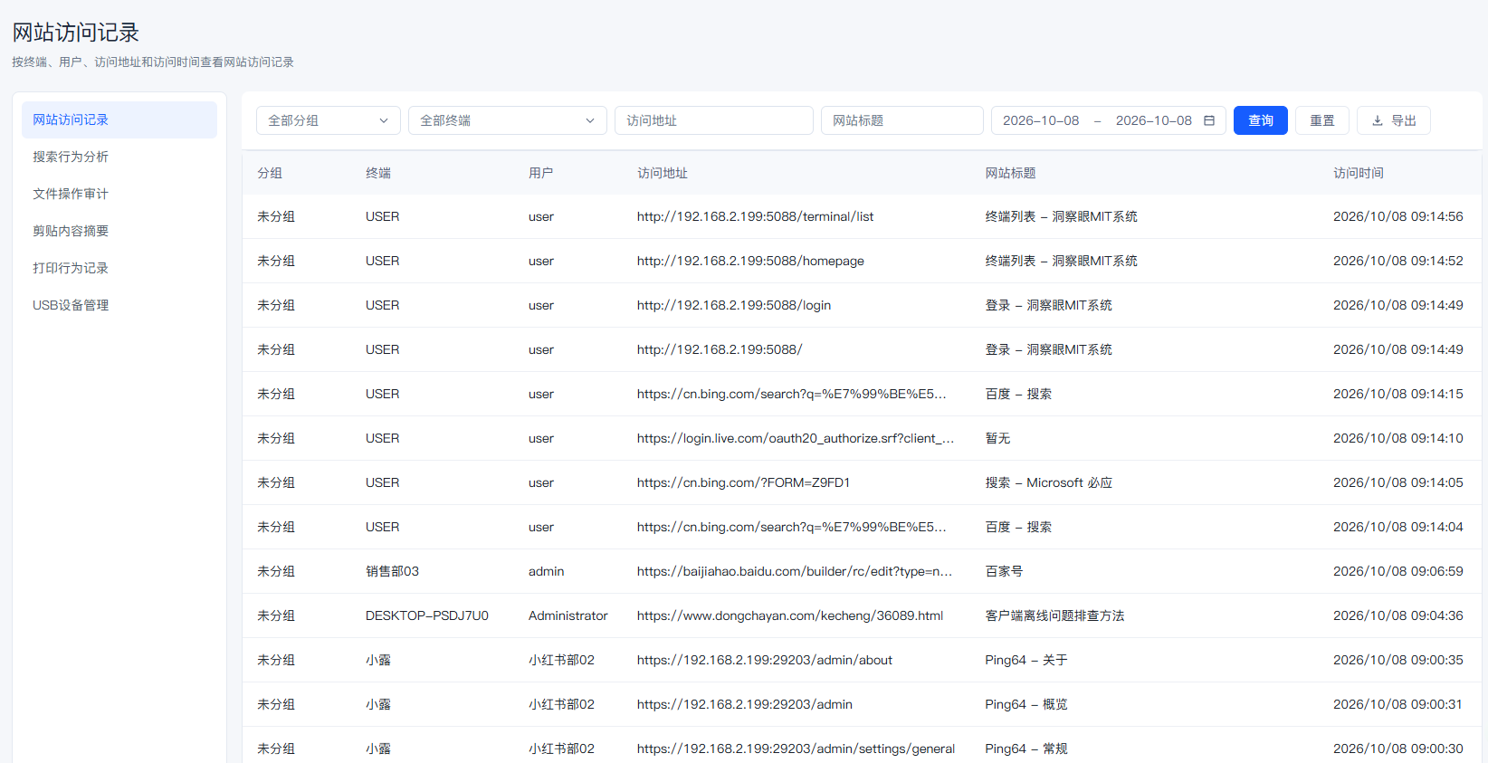Open 网站访问记录 in the sidebar
This screenshot has width=1488, height=763.
pyautogui.click(x=119, y=119)
